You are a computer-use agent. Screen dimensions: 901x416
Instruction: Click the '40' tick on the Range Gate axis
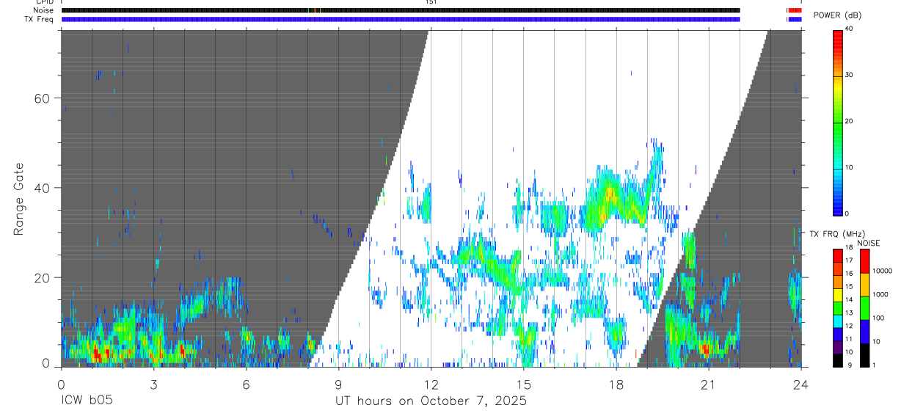43,188
